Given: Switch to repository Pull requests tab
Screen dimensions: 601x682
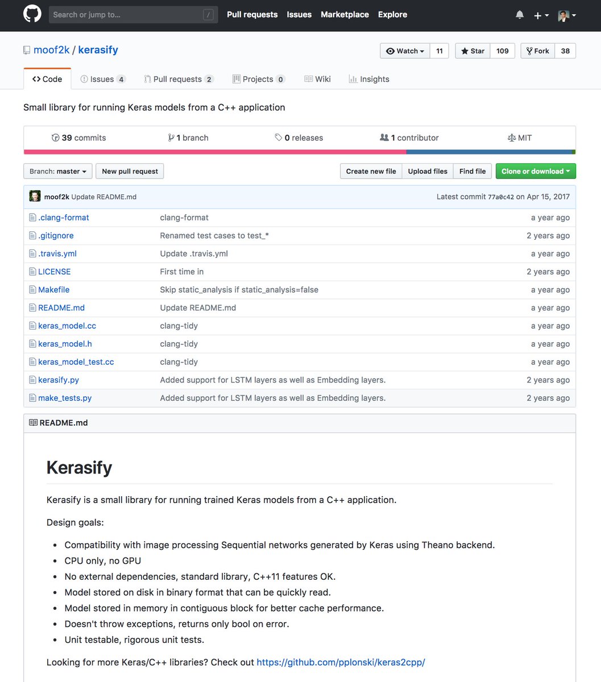Looking at the screenshot, I should (x=179, y=79).
